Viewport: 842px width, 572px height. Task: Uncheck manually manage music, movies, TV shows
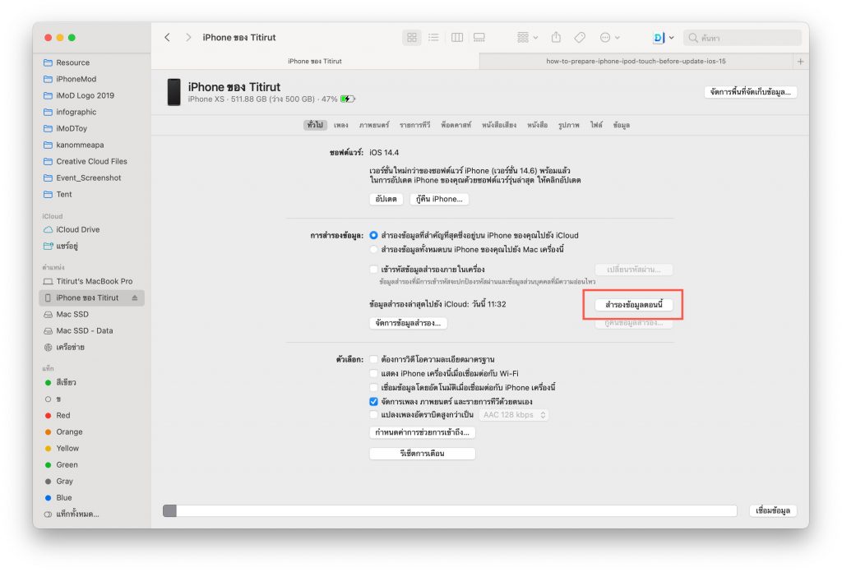[x=374, y=402]
